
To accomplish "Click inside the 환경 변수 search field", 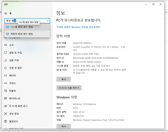I will (x=27, y=21).
